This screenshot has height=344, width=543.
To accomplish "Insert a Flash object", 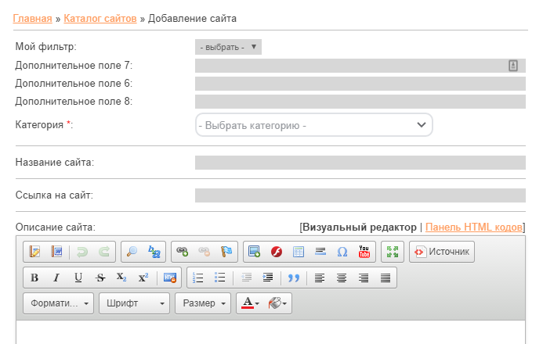I will point(277,252).
